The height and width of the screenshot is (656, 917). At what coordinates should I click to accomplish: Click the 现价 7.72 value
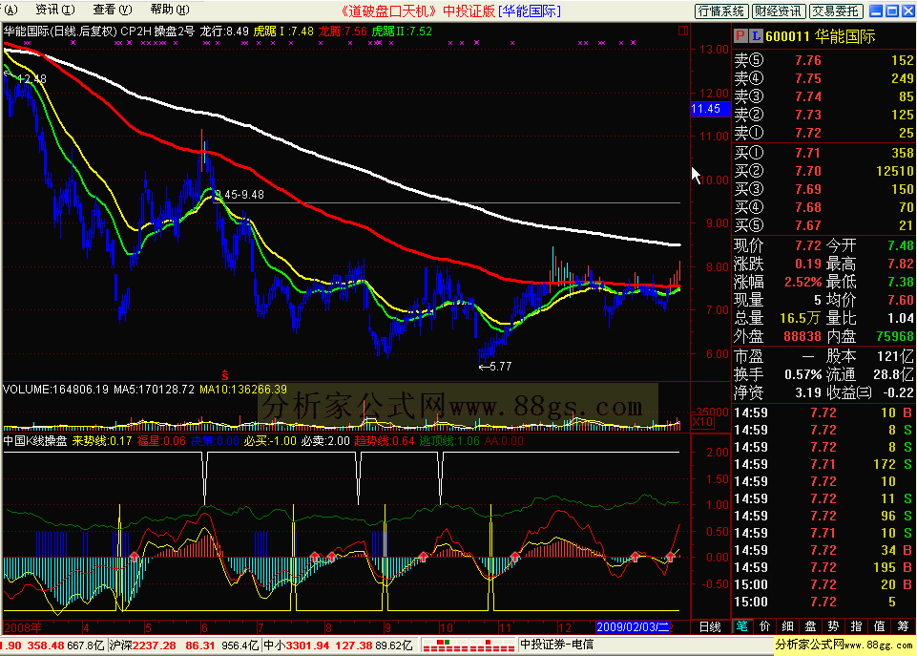tap(807, 245)
